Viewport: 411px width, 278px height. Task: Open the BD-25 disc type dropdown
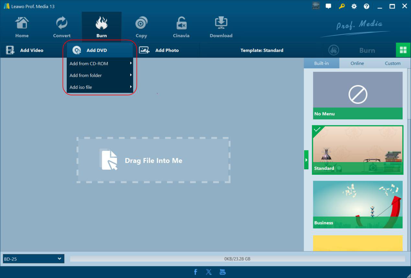(33, 259)
